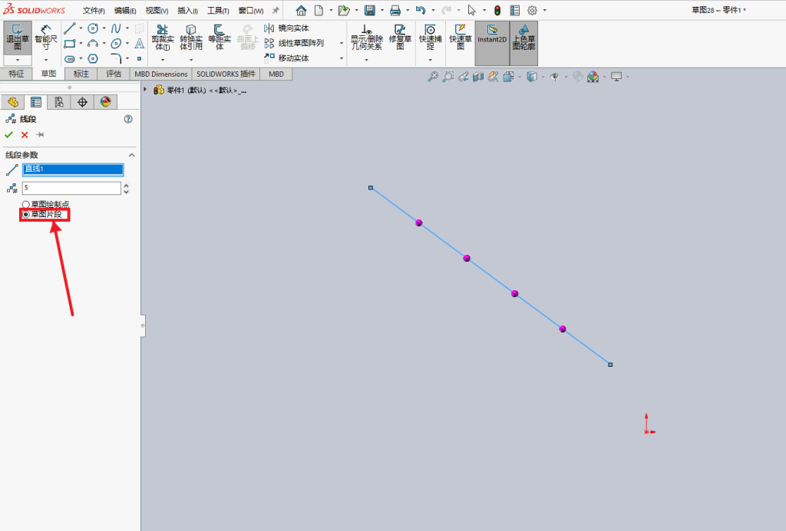The height and width of the screenshot is (531, 786).
Task: Click the 等距实体 offset entities tool
Action: pyautogui.click(x=220, y=37)
